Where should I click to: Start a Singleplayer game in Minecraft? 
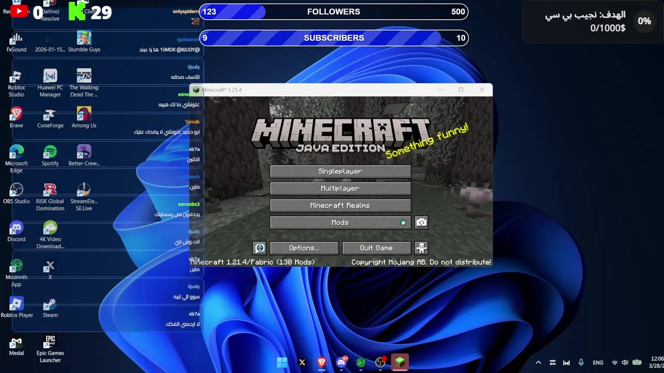340,171
